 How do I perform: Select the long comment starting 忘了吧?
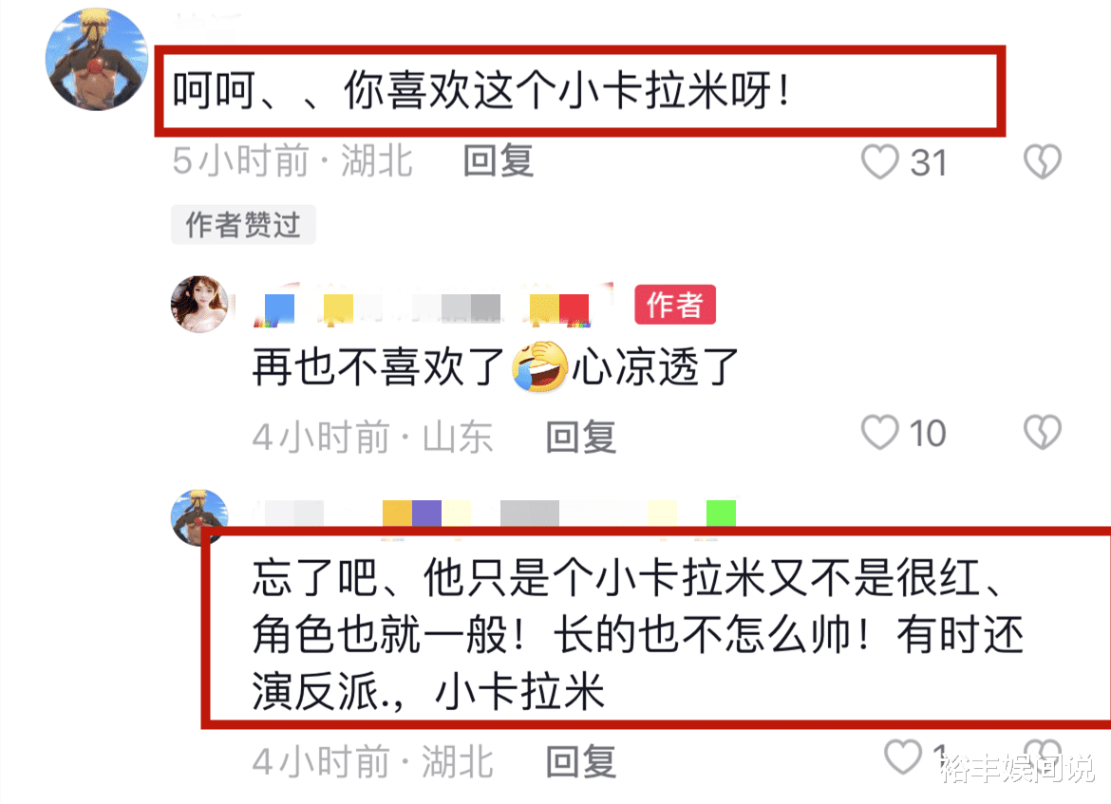coord(638,634)
